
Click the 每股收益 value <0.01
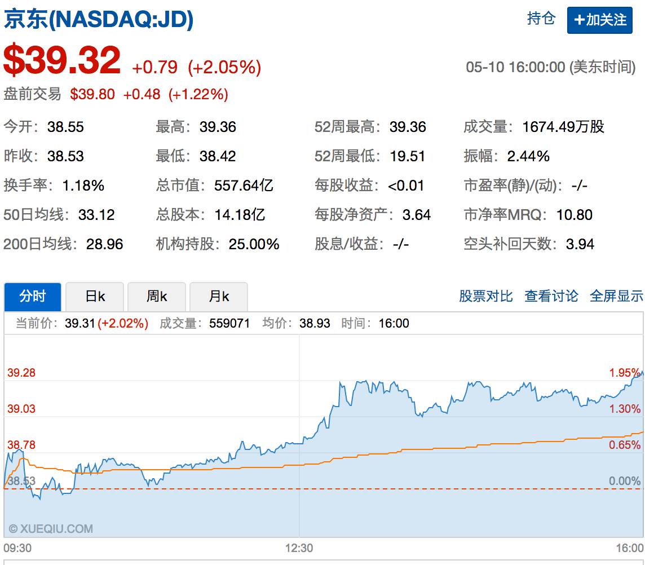coord(405,185)
